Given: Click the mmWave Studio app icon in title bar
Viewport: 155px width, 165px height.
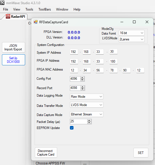Looking at the screenshot, I should [x=2, y=3].
